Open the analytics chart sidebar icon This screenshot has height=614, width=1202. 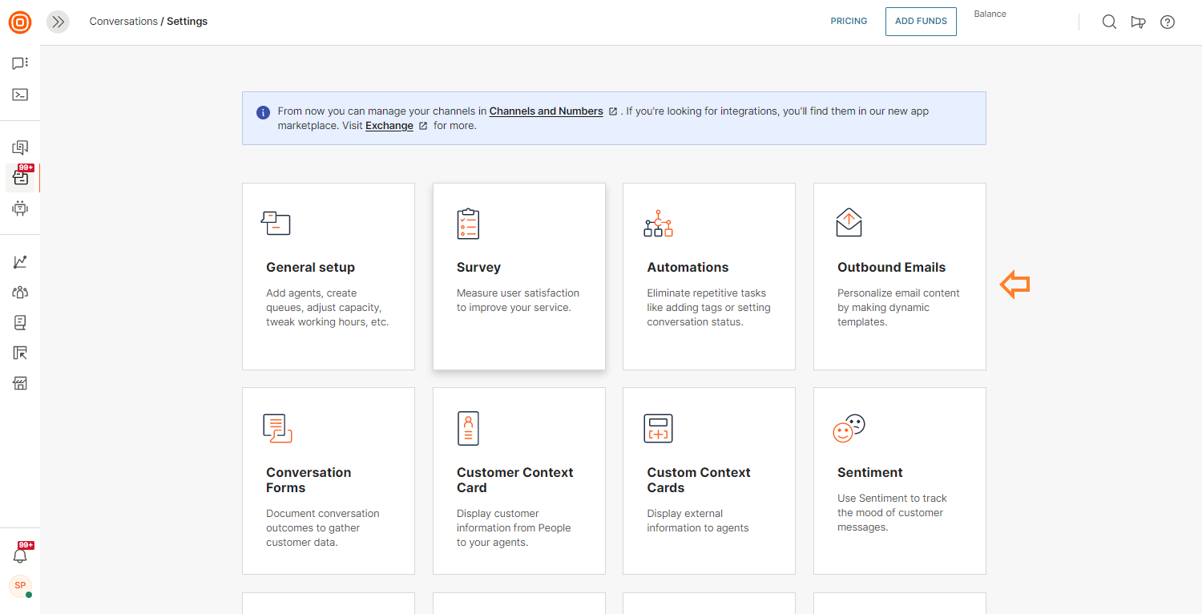coord(20,262)
